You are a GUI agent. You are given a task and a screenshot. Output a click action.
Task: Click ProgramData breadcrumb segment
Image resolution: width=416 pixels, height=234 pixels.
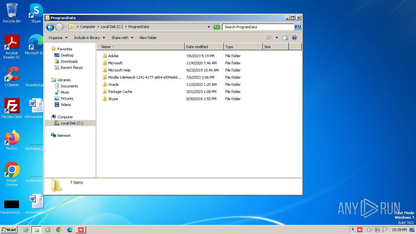[x=139, y=27]
